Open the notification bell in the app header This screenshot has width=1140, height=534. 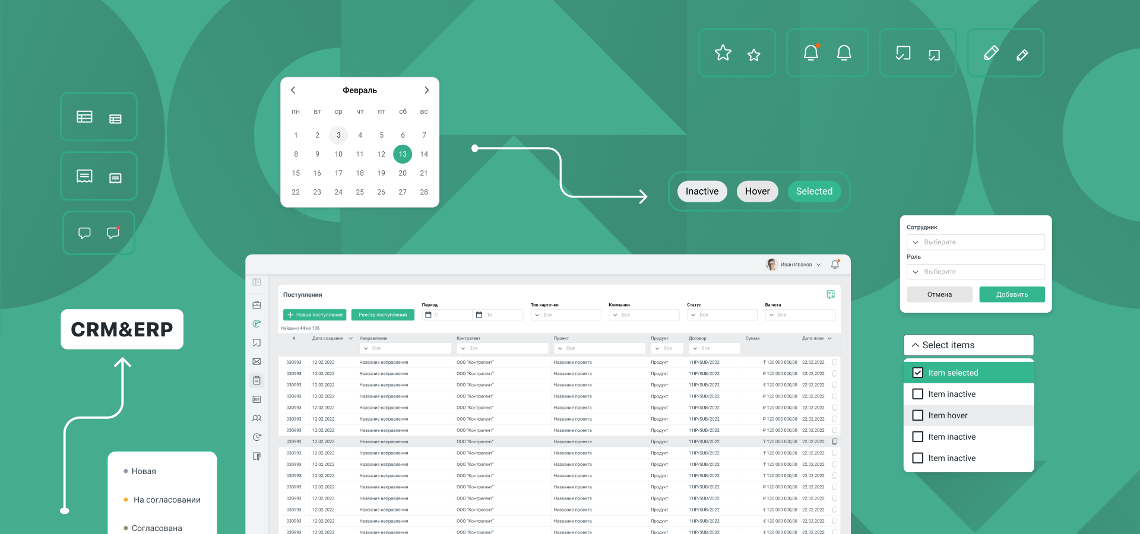835,265
